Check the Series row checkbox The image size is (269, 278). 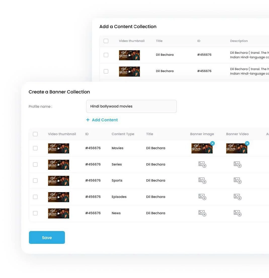point(35,164)
